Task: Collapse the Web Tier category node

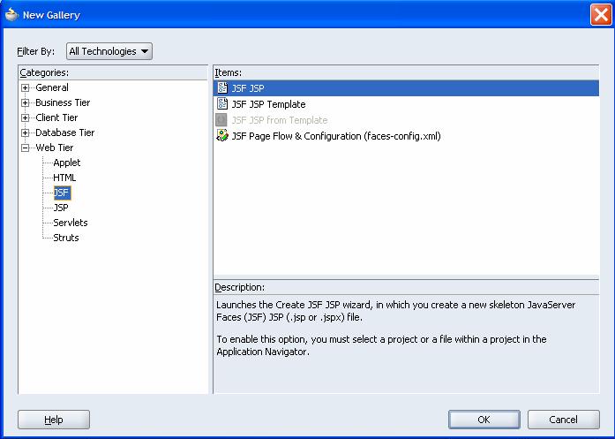Action: coord(25,148)
